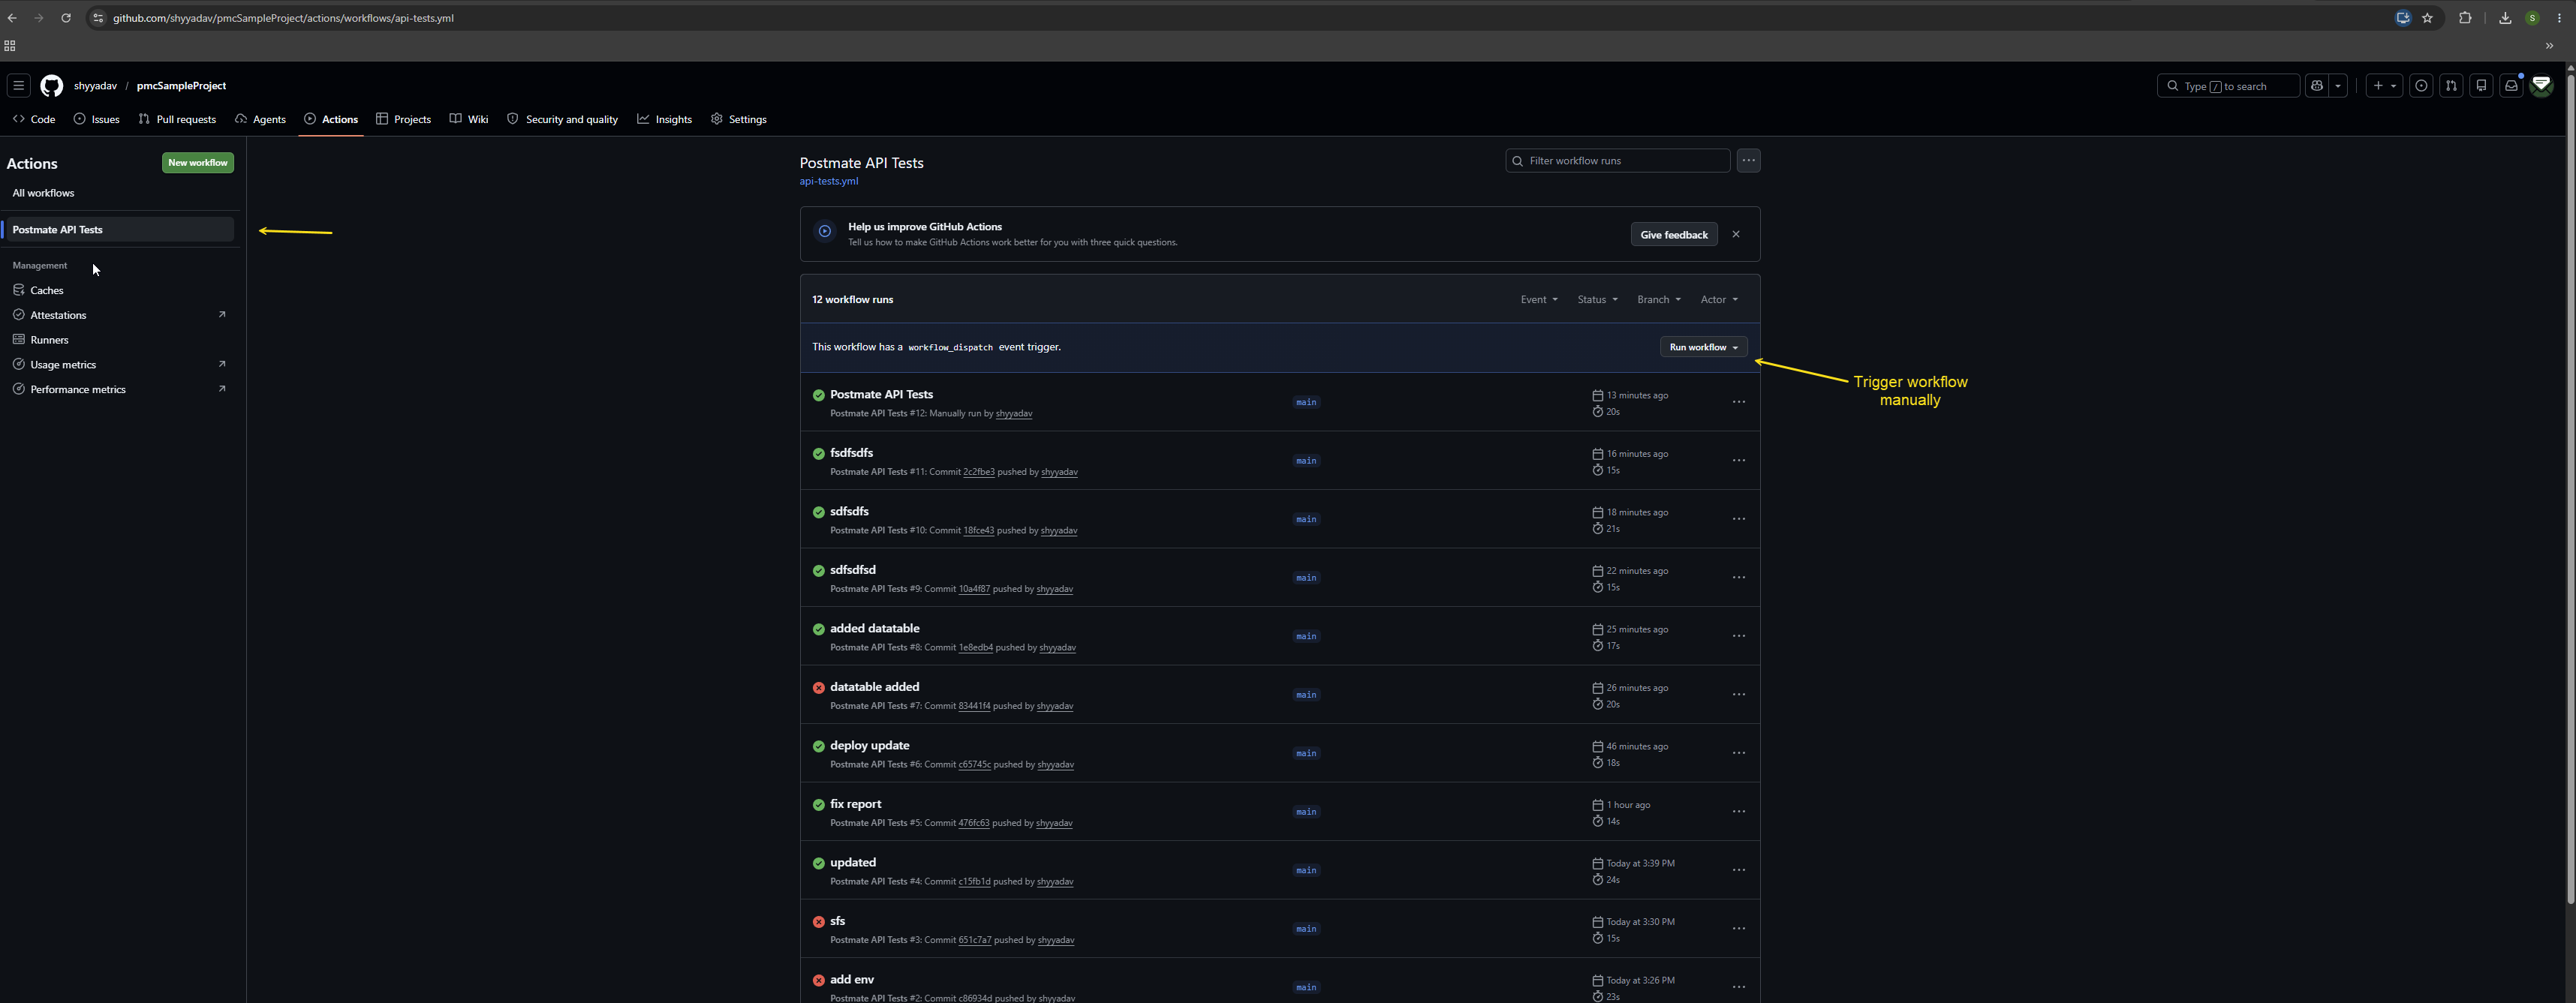
Task: Open browser downloads icon
Action: (2505, 18)
